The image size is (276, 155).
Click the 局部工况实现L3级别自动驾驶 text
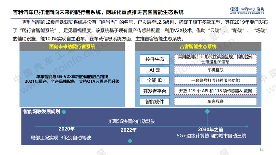[61, 137]
